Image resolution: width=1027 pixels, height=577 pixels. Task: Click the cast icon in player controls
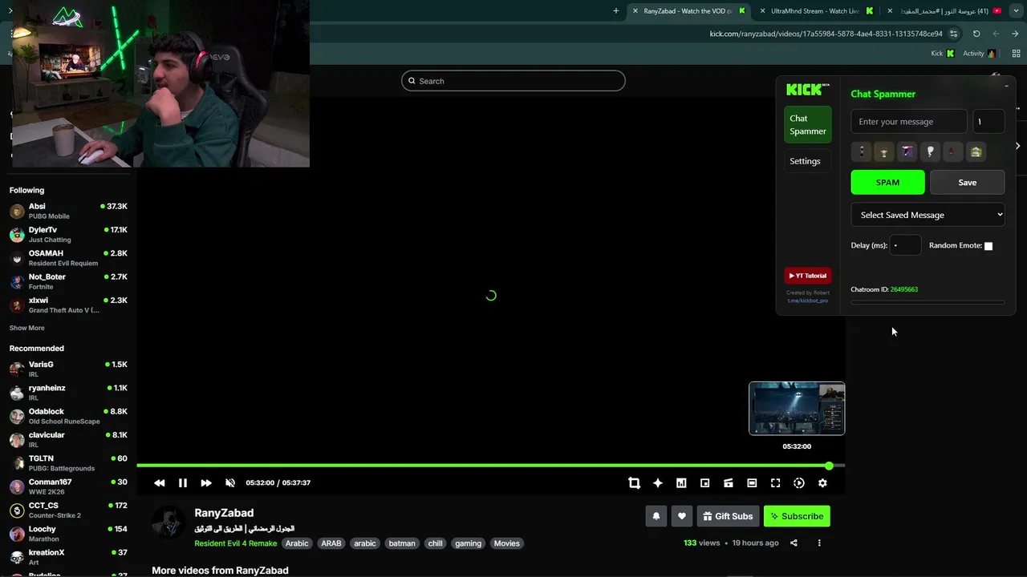click(729, 482)
